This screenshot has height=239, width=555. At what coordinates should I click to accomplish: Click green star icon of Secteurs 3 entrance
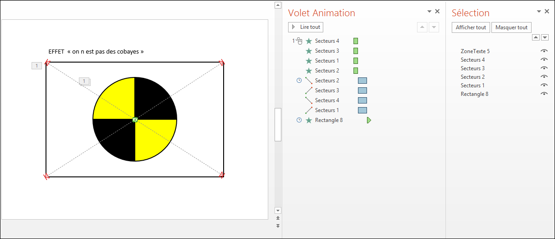pos(309,51)
